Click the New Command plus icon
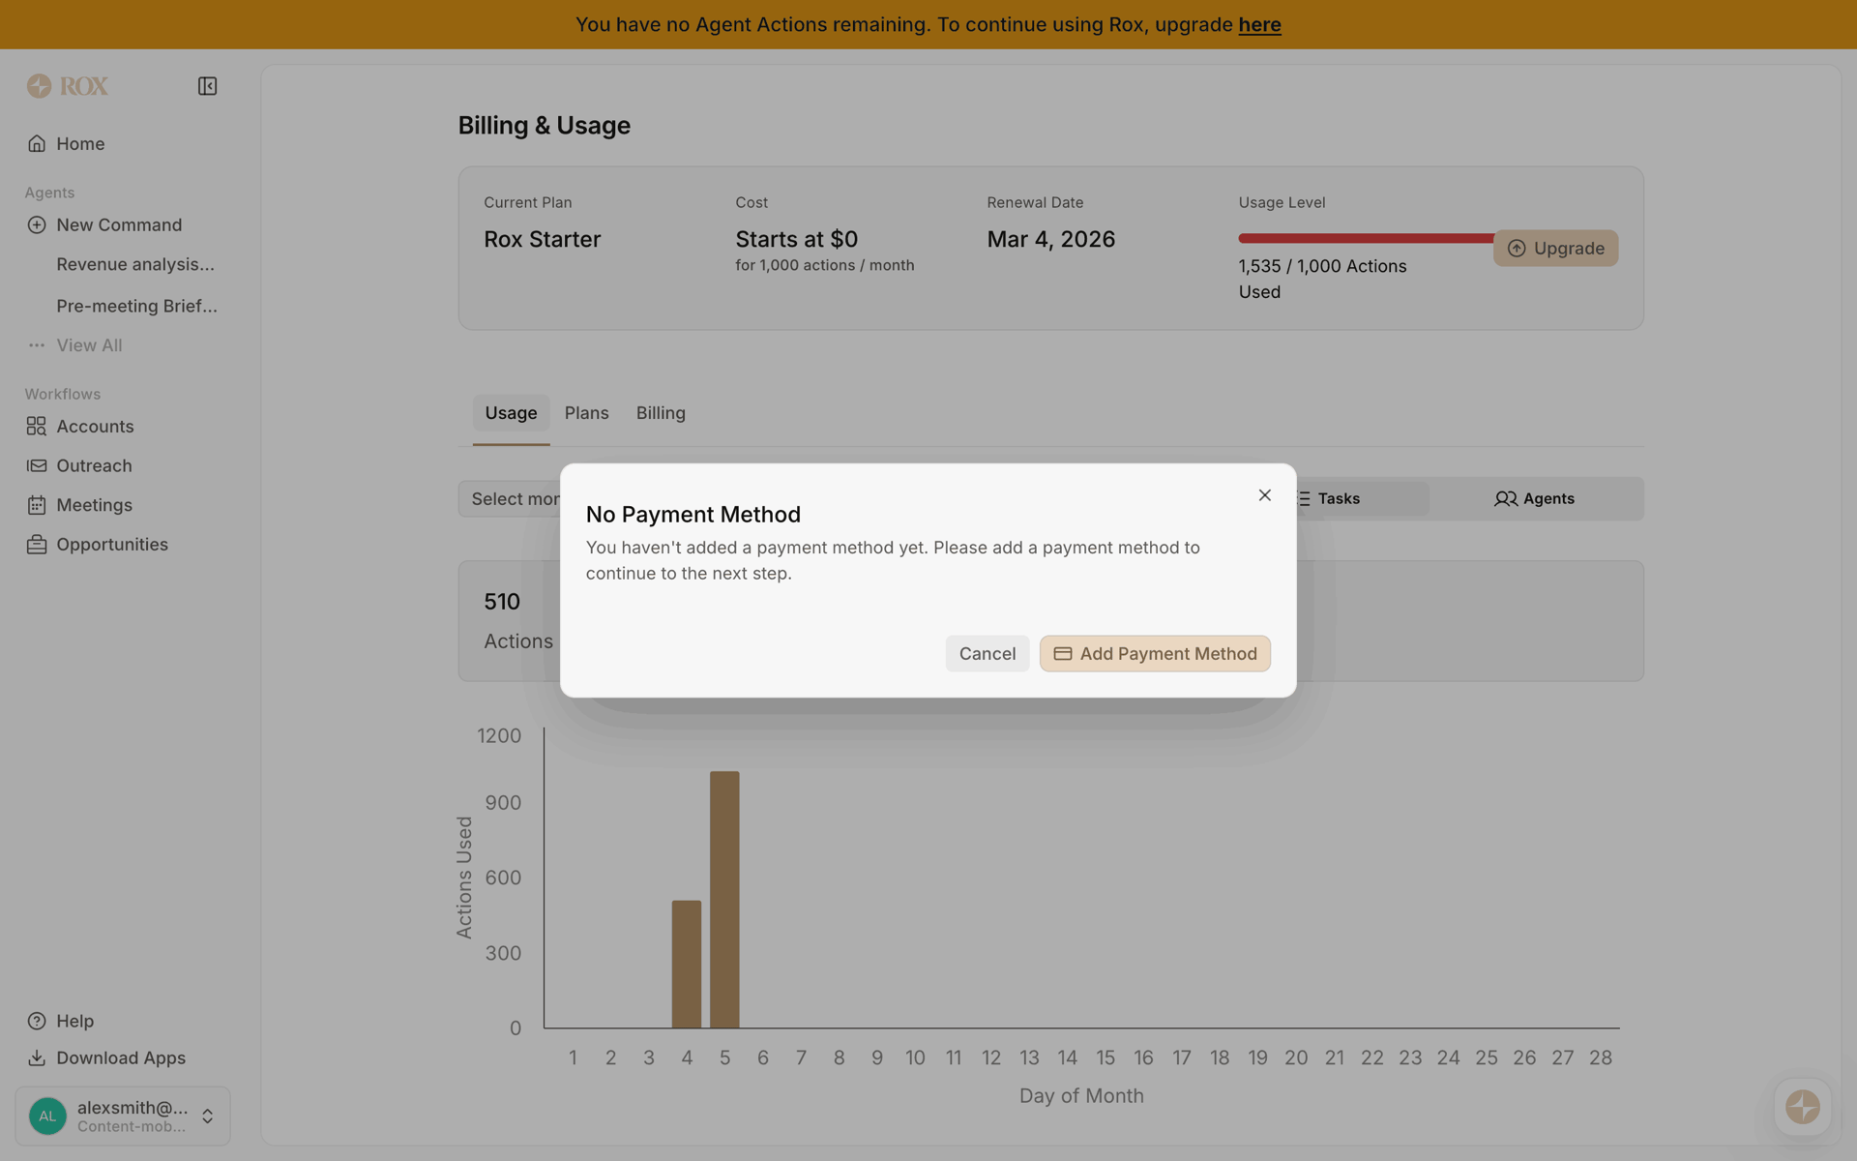 click(37, 224)
